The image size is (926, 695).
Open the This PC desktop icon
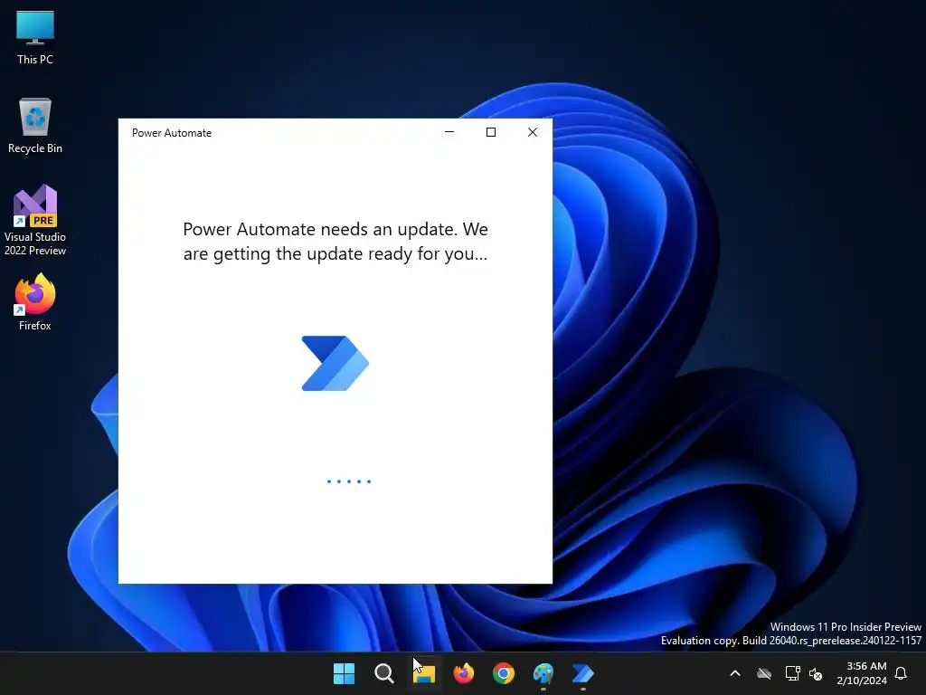click(x=35, y=37)
